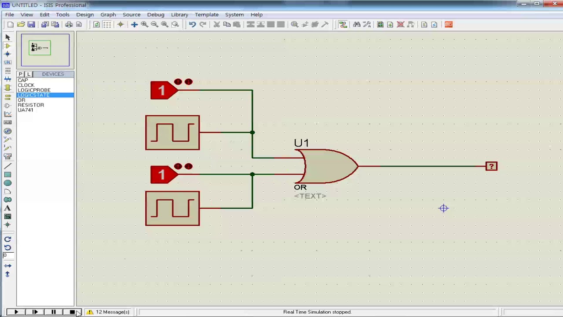Image resolution: width=563 pixels, height=317 pixels.
Task: Create a new design file
Action: tap(11, 25)
